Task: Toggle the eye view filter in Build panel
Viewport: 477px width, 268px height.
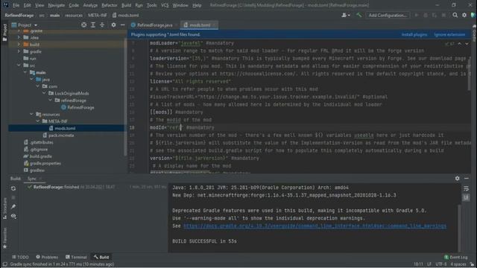Action: click(x=13, y=216)
